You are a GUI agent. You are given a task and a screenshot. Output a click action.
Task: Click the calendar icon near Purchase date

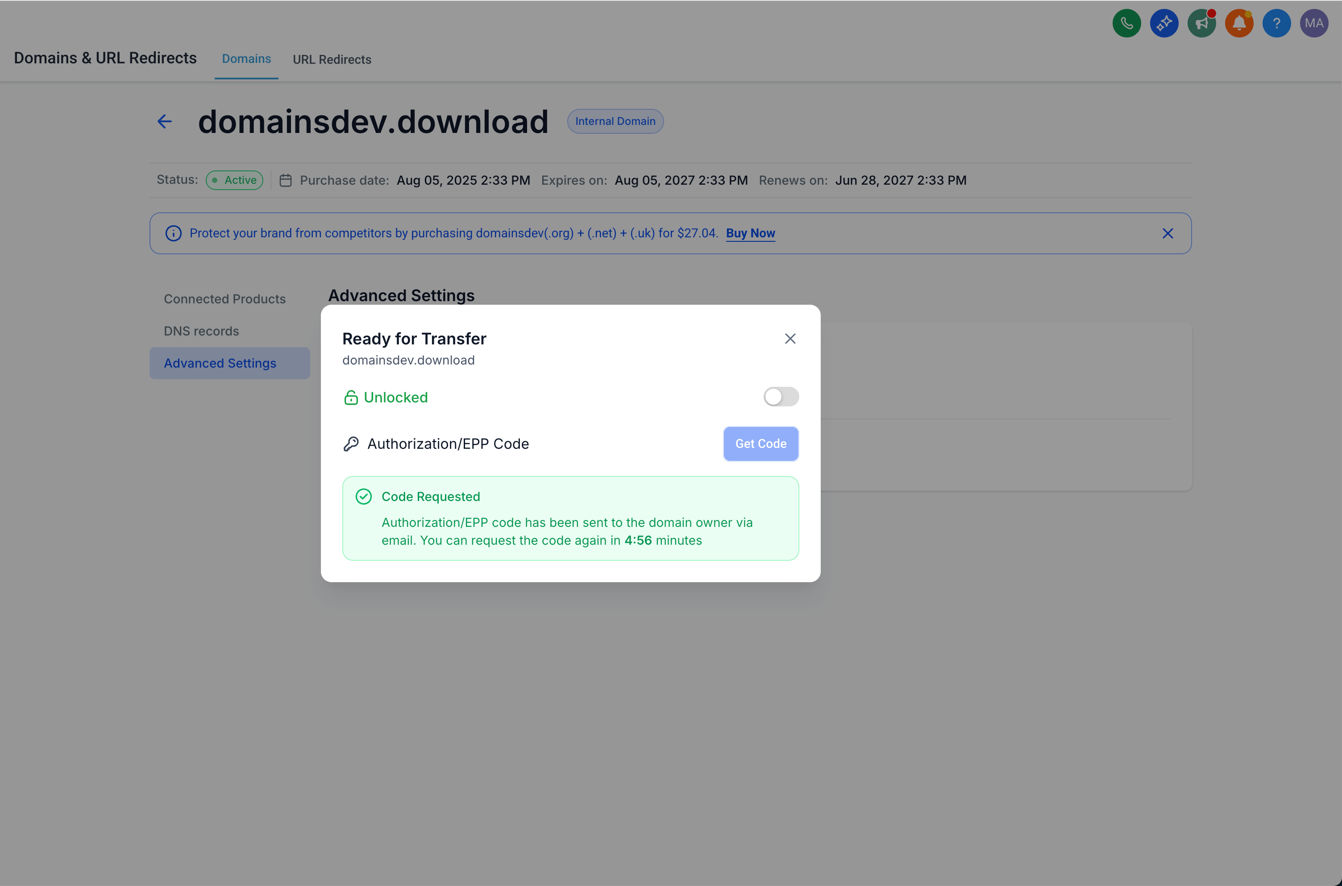tap(286, 180)
